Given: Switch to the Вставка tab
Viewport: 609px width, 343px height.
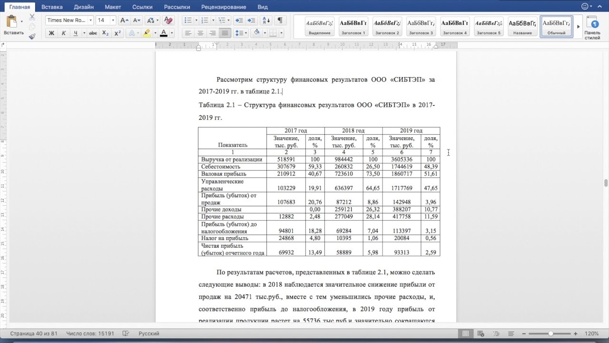Looking at the screenshot, I should [52, 7].
